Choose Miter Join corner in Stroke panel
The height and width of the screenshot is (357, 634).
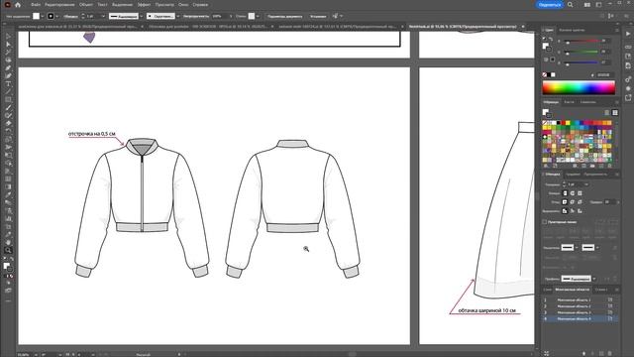tap(566, 202)
